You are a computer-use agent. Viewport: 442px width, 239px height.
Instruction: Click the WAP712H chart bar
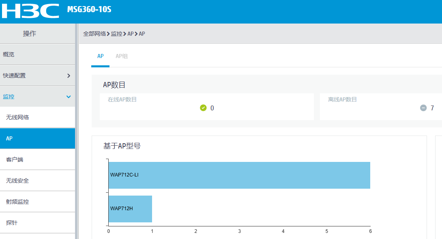130,209
